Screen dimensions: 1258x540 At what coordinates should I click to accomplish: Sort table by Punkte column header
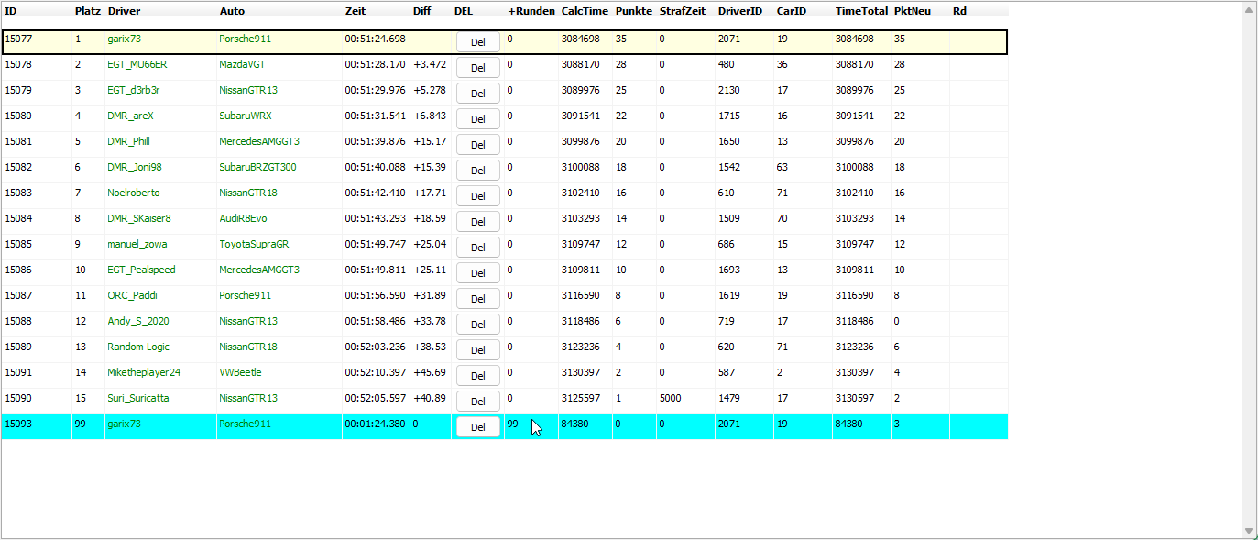pos(633,11)
